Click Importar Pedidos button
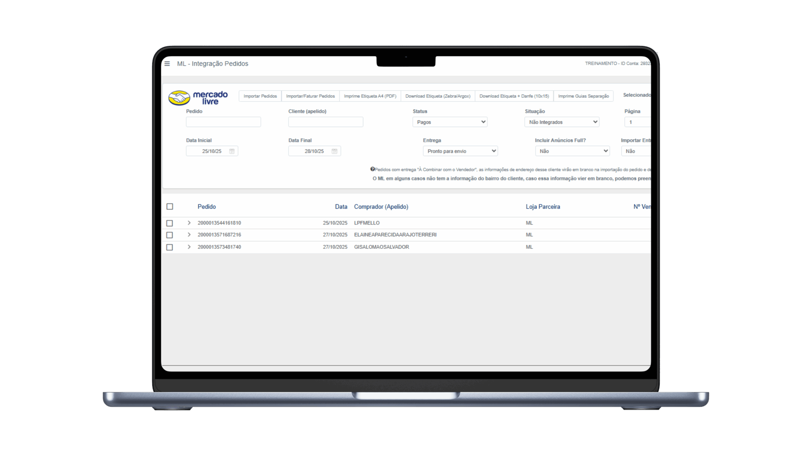Screen dimensions: 812x456 click(260, 96)
